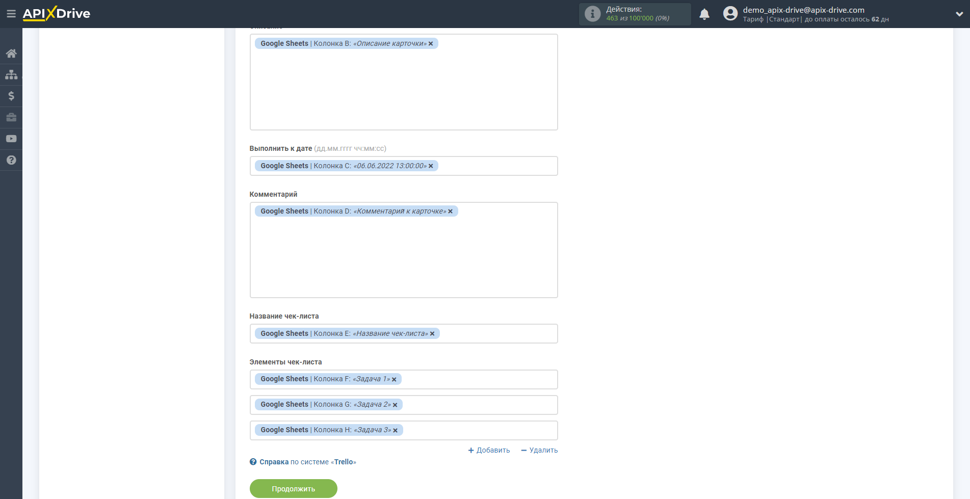The width and height of the screenshot is (970, 499).
Task: Open the help question mark icon
Action: [11, 160]
